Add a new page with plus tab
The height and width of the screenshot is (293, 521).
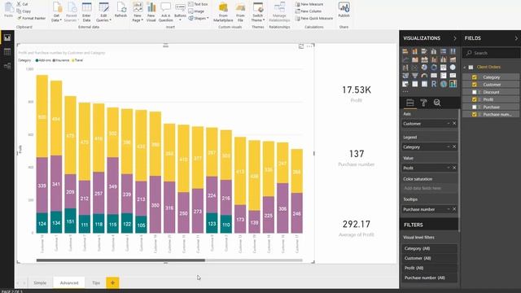(x=112, y=282)
